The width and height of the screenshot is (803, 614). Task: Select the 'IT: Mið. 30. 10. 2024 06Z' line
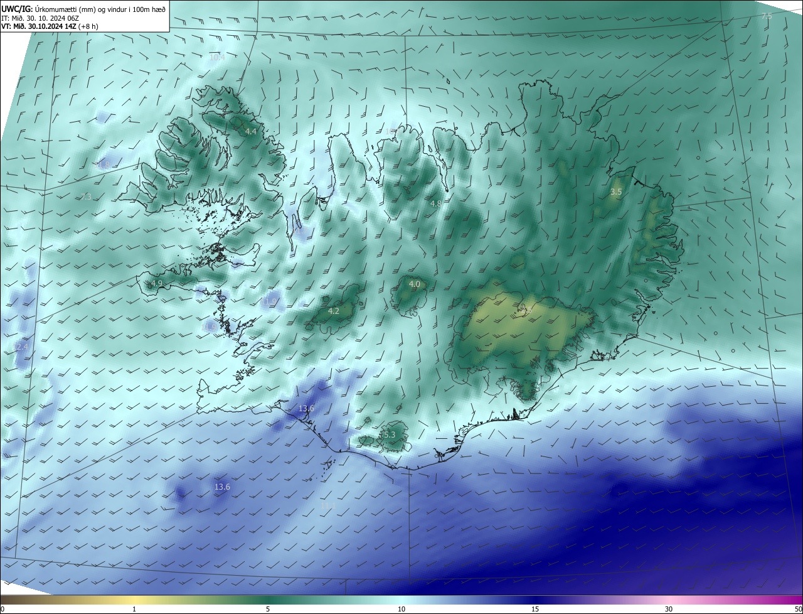(x=40, y=18)
